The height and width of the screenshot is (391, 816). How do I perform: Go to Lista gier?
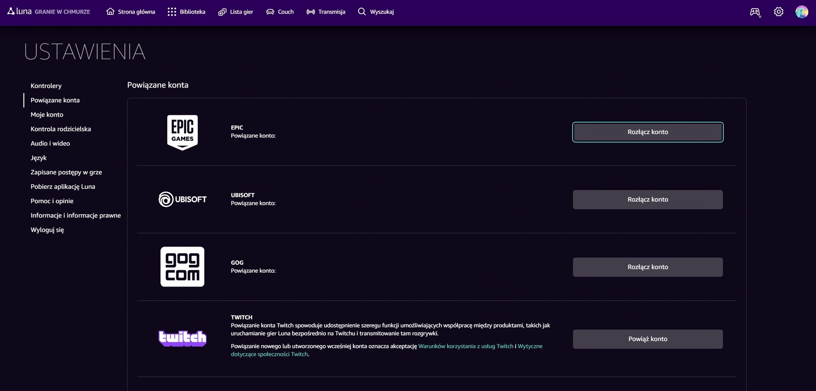click(236, 12)
